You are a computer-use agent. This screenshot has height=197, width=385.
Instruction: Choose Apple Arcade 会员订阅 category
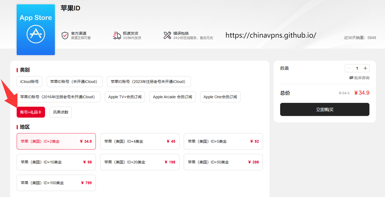(x=173, y=97)
